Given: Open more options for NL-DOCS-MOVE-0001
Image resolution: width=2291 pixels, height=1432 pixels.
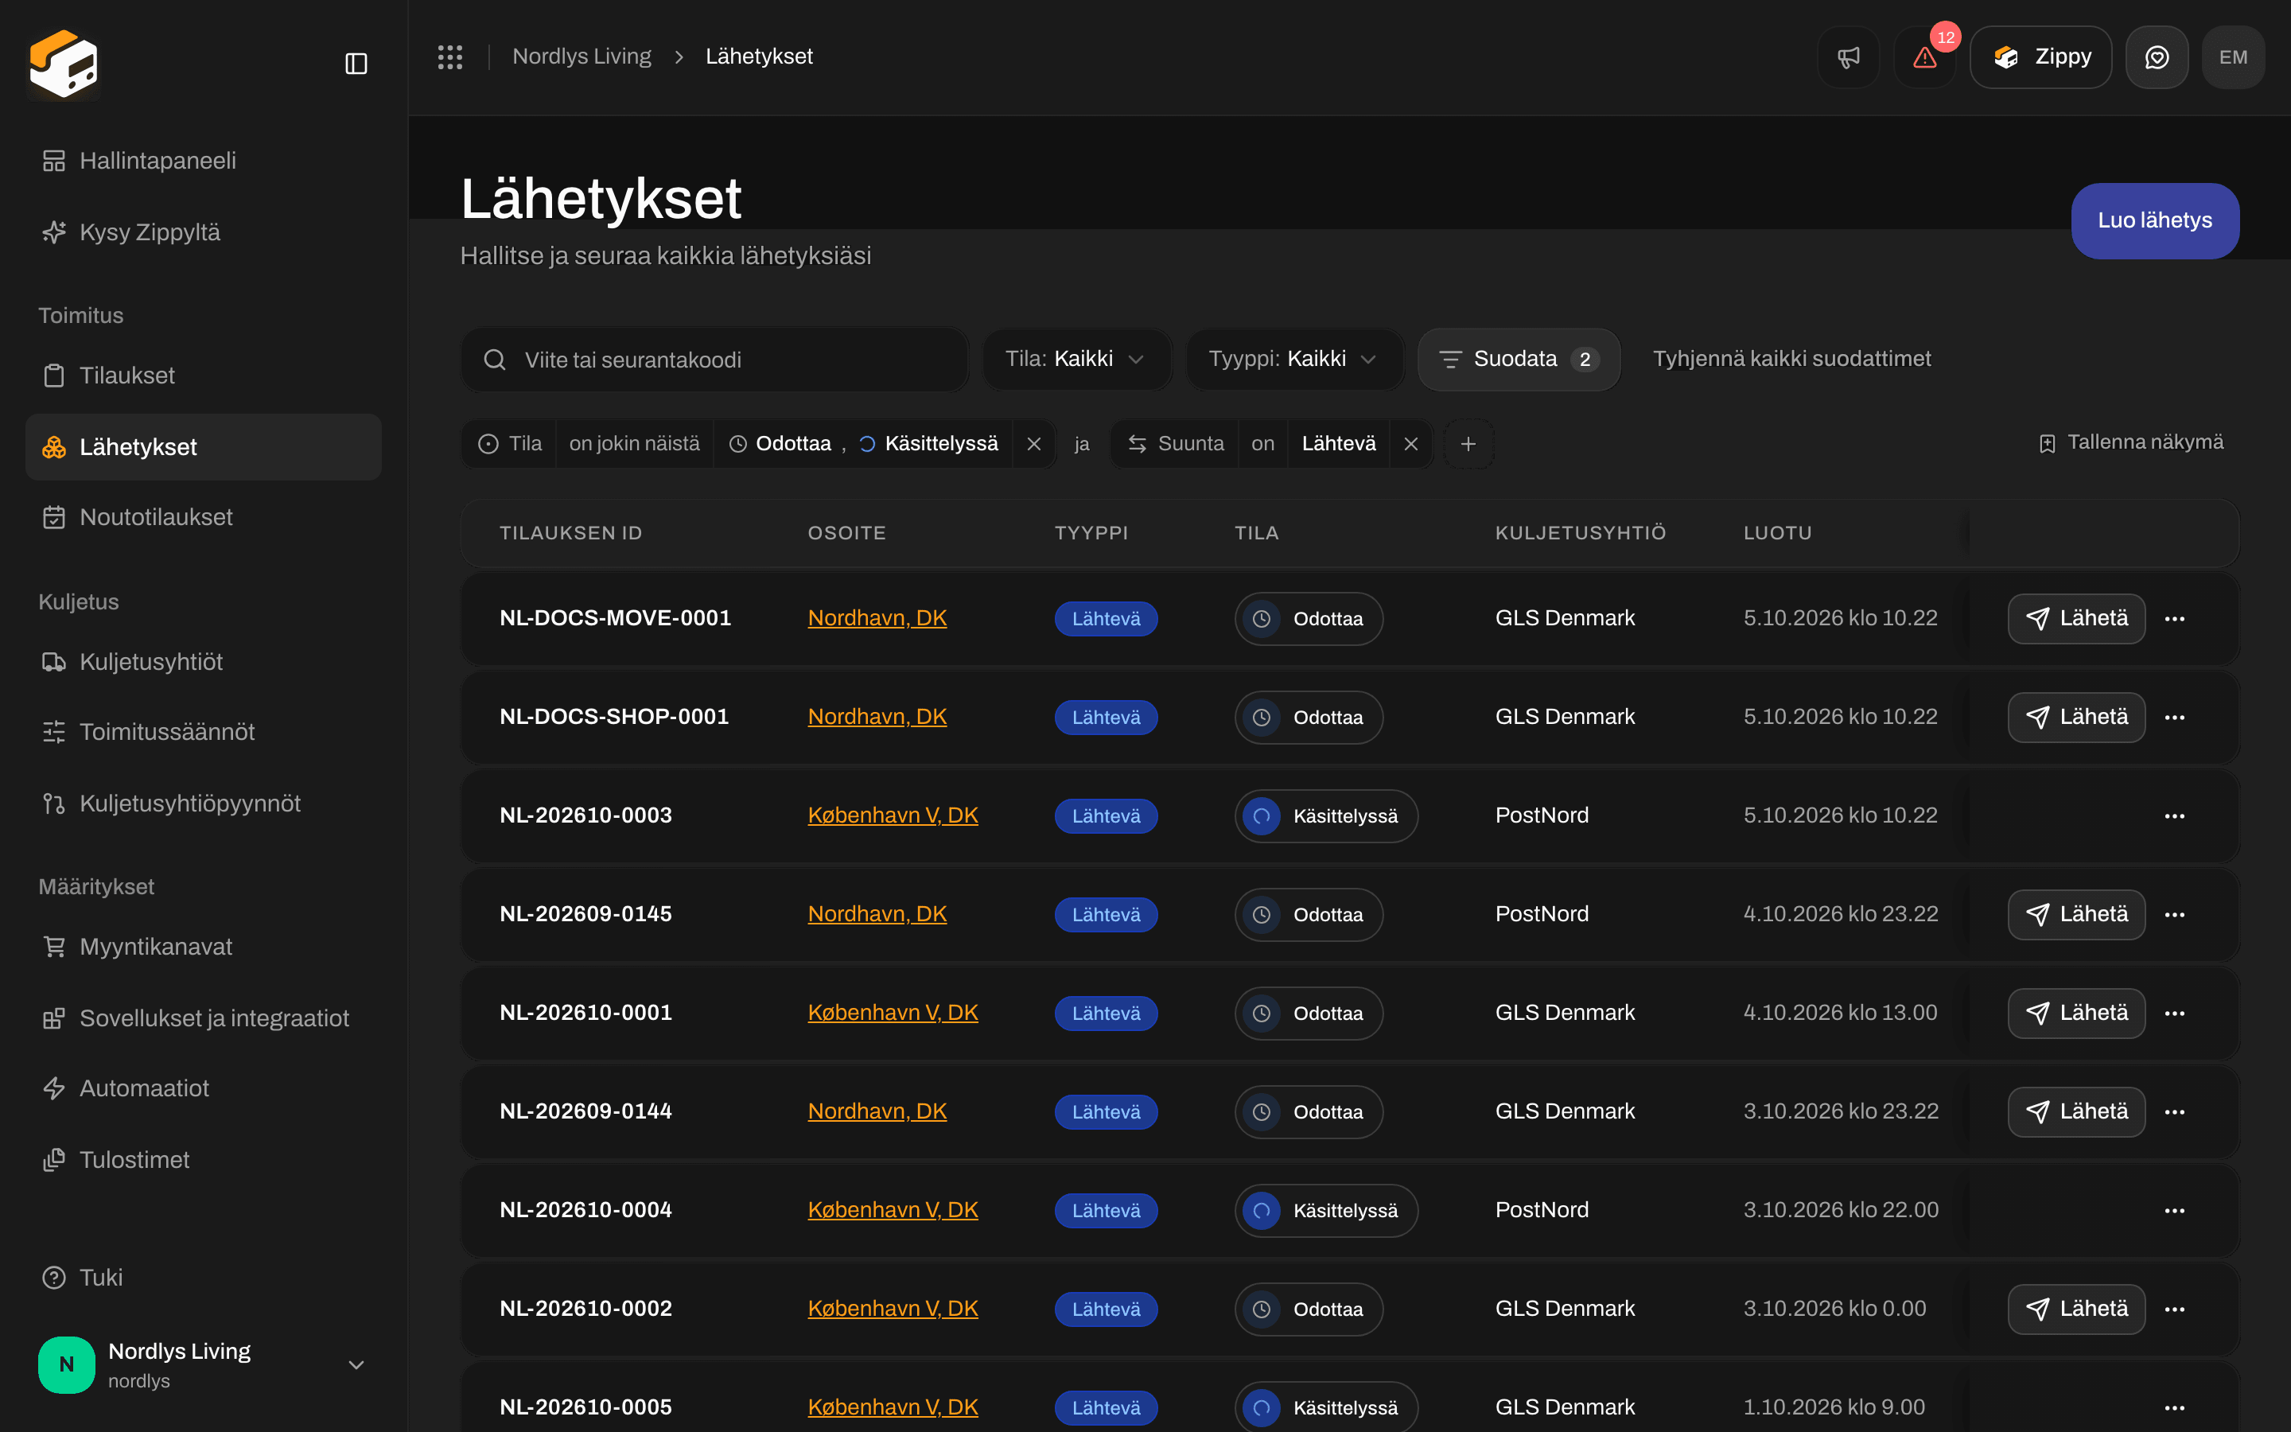Looking at the screenshot, I should [2175, 618].
